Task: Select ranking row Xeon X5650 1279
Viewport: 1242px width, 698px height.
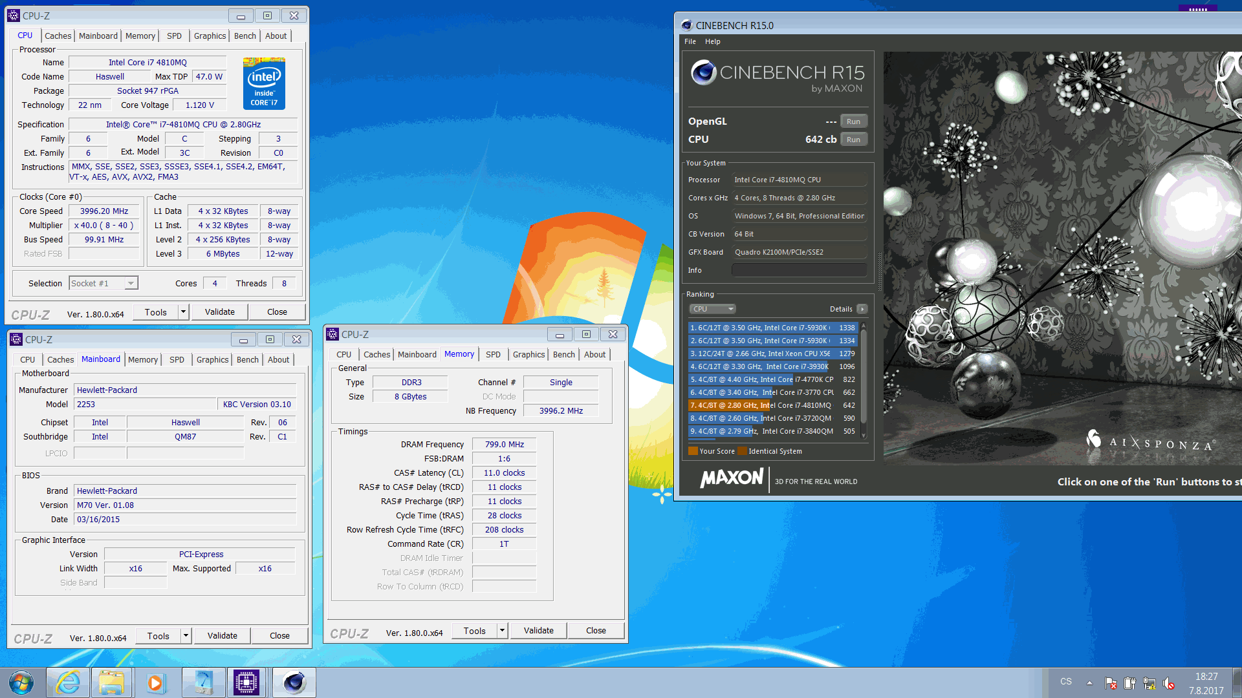Action: click(773, 354)
